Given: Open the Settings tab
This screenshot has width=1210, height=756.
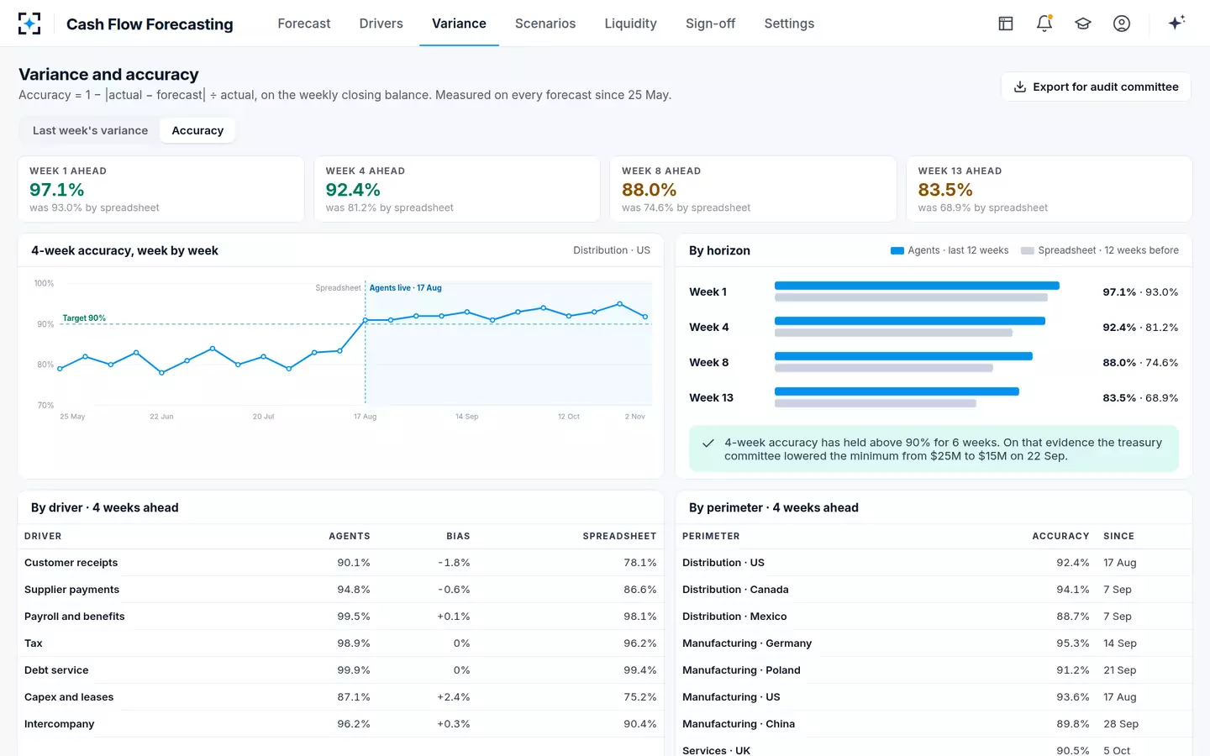Looking at the screenshot, I should click(x=789, y=24).
